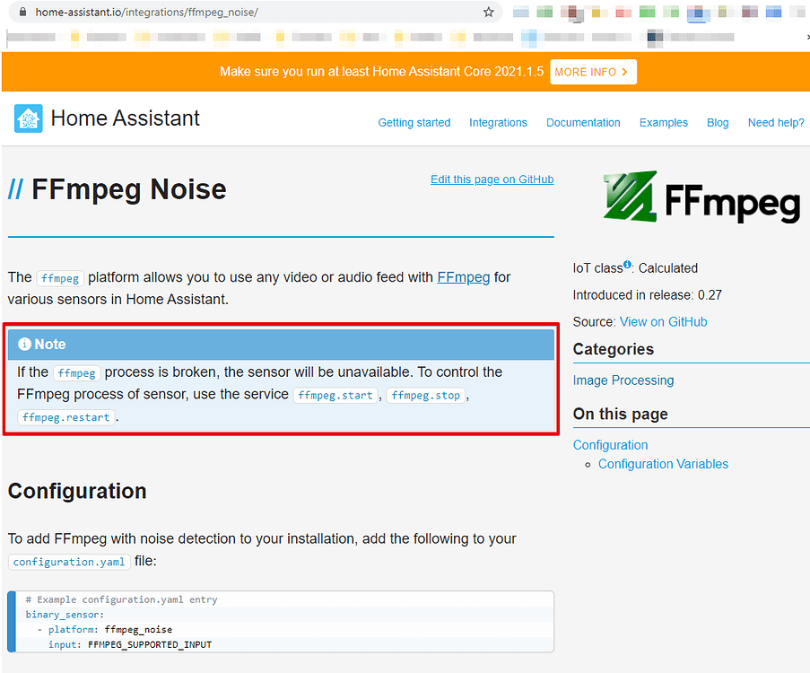Image resolution: width=810 pixels, height=673 pixels.
Task: Click the ffmpeg.stop code text
Action: pyautogui.click(x=425, y=396)
